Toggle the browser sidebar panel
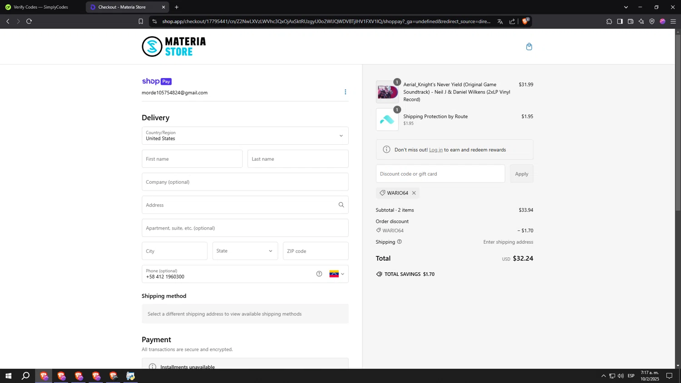The width and height of the screenshot is (681, 383). (x=620, y=21)
